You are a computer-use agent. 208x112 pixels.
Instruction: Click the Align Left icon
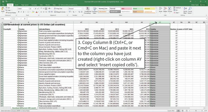(x=41, y=12)
